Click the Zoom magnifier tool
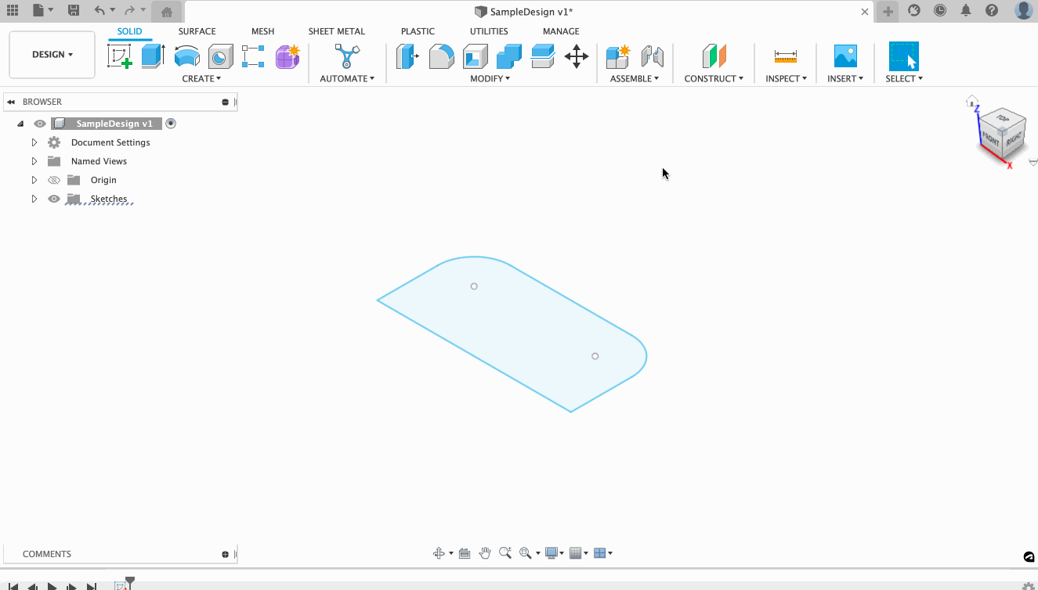Screen dimensions: 1038x590 pos(505,553)
